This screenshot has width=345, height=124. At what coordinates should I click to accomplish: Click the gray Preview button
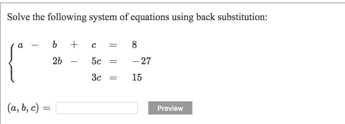(x=170, y=108)
